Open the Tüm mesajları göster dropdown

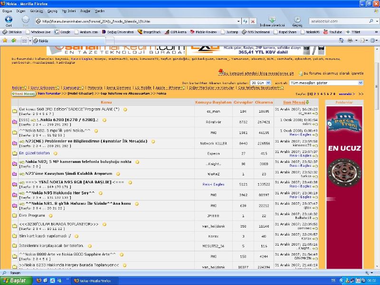pos(326,83)
